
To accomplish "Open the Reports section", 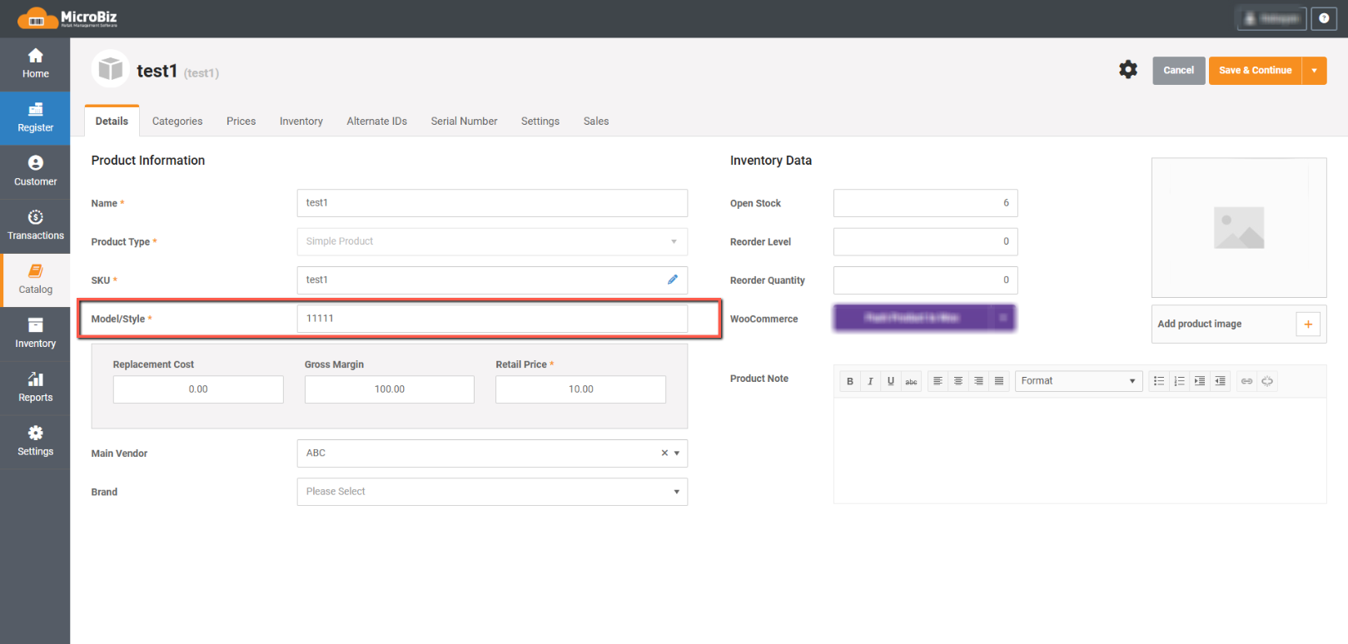I will tap(35, 389).
